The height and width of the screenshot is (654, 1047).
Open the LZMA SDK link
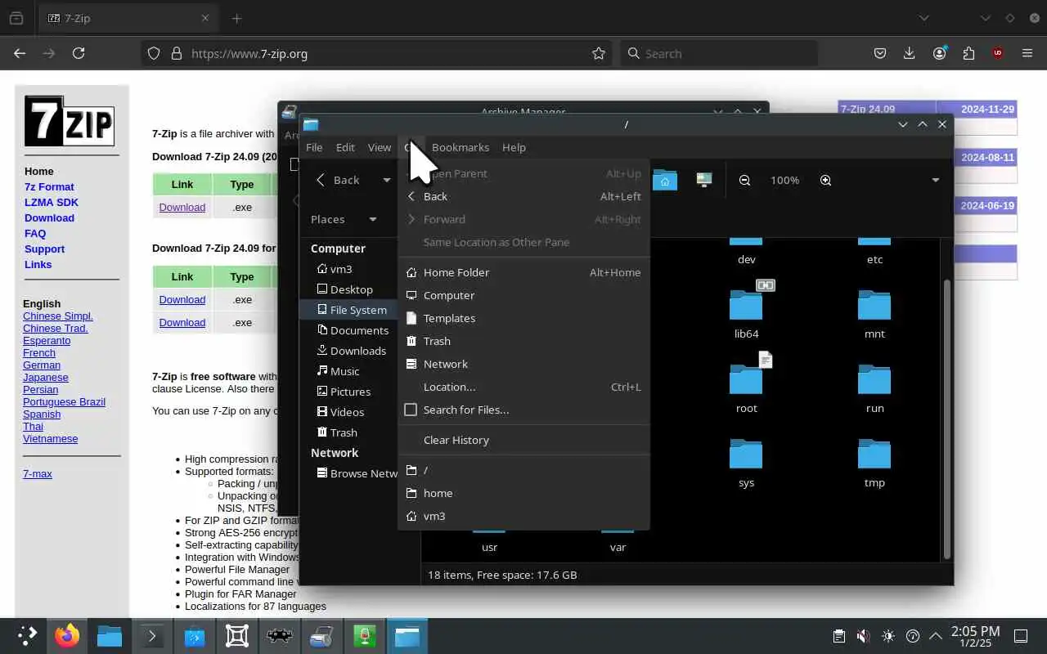[52, 202]
